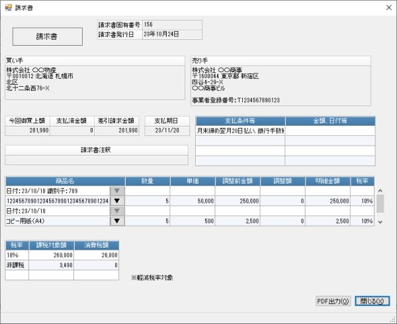Select the 請求書固有番号 field showing 156

tap(172, 25)
